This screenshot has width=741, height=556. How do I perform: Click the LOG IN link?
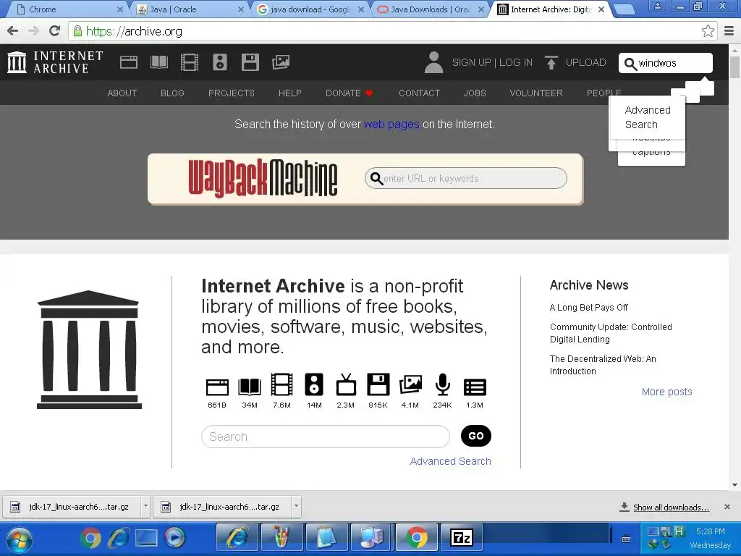pos(515,62)
